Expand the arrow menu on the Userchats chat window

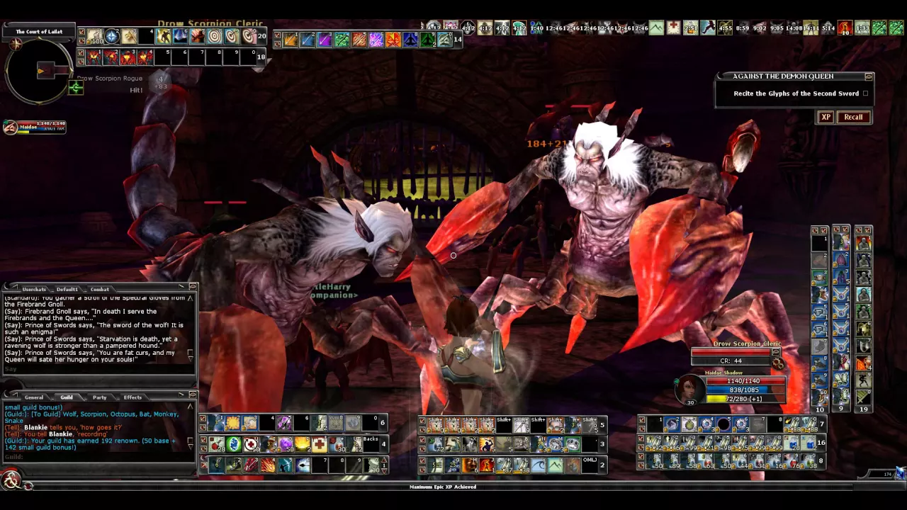pos(181,285)
